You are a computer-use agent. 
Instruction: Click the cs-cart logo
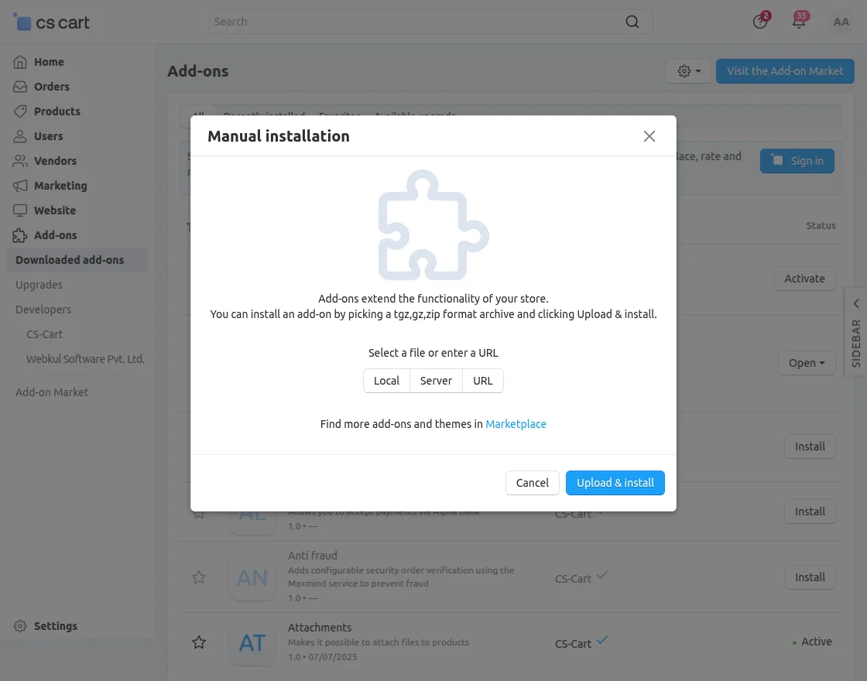pyautogui.click(x=51, y=22)
